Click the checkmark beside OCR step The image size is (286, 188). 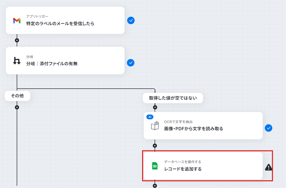tap(269, 128)
